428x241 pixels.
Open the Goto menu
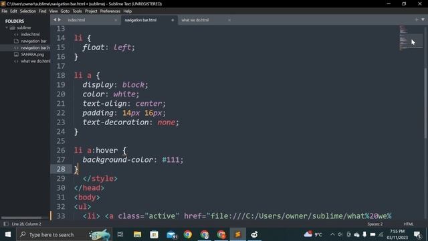pyautogui.click(x=65, y=11)
